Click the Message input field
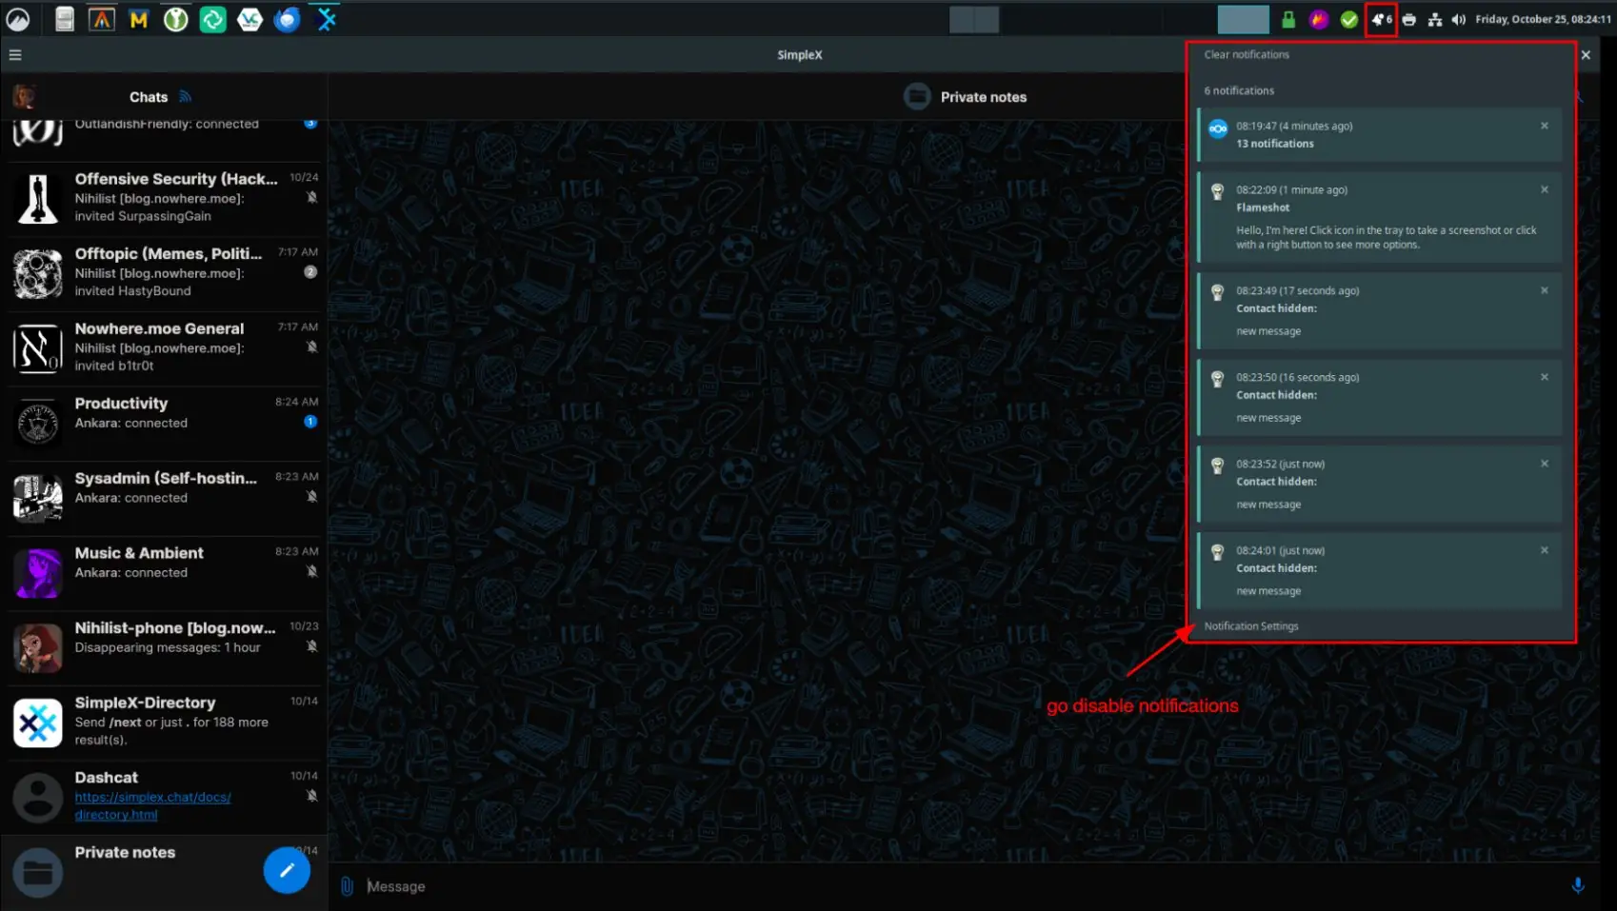This screenshot has height=911, width=1617. coord(952,886)
